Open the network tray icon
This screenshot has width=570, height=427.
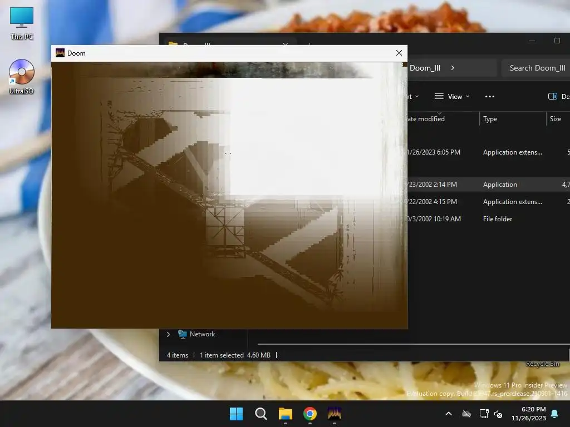tap(484, 414)
